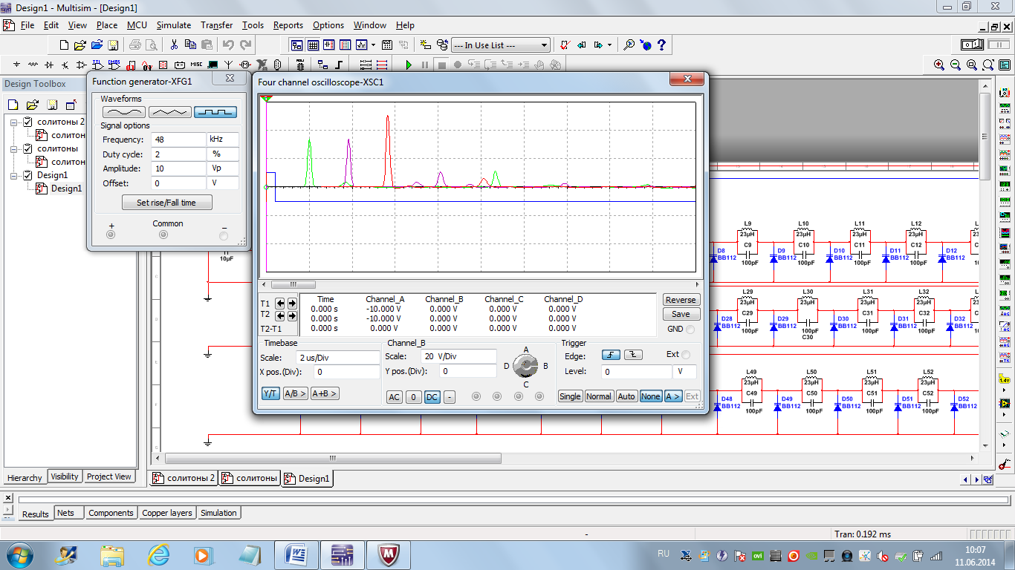
Task: Click the Set rise/Fall time button
Action: tap(166, 203)
